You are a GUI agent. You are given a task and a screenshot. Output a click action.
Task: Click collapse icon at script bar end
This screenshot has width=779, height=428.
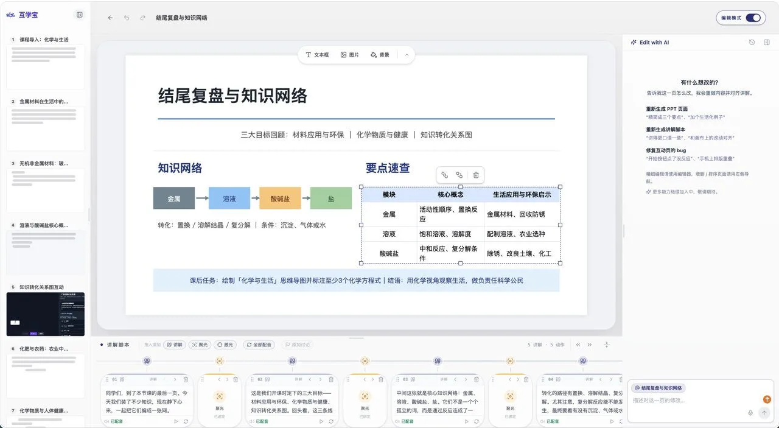coord(607,345)
